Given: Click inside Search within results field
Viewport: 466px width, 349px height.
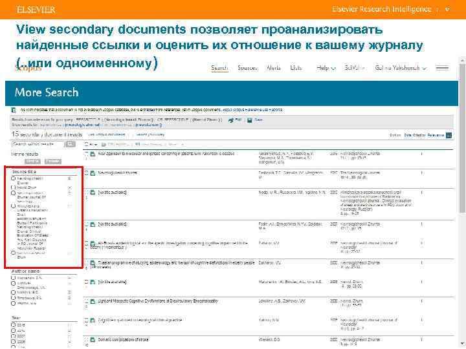Looking at the screenshot, I should point(38,144).
